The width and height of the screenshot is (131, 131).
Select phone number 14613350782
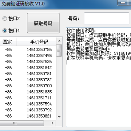pyautogui.click(x=39, y=80)
